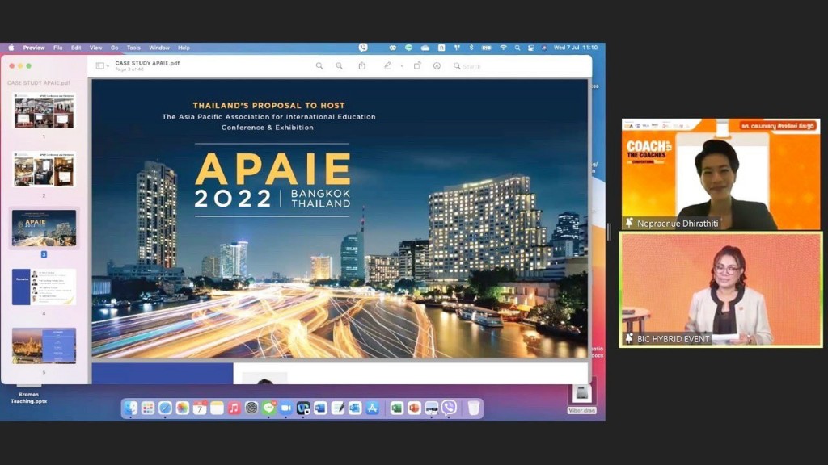Open Control Center in the menu bar
The image size is (828, 465).
(x=530, y=48)
